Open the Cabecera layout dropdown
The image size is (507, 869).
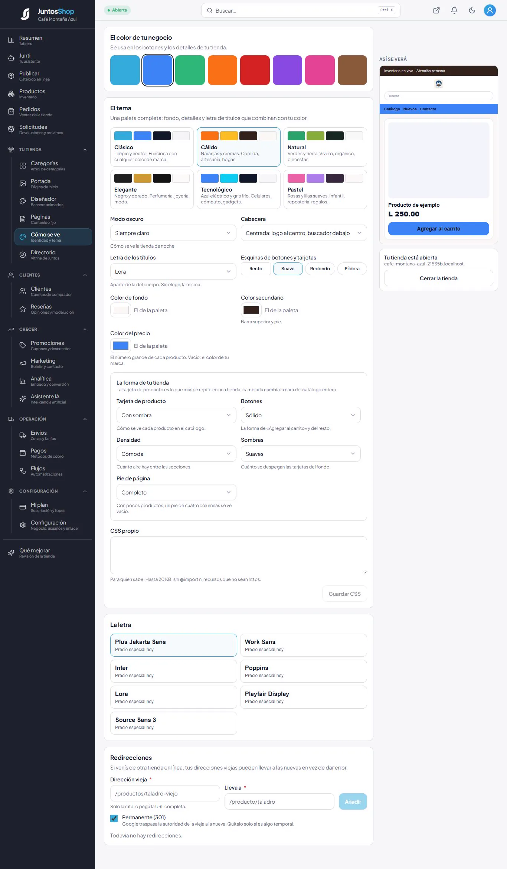(304, 233)
